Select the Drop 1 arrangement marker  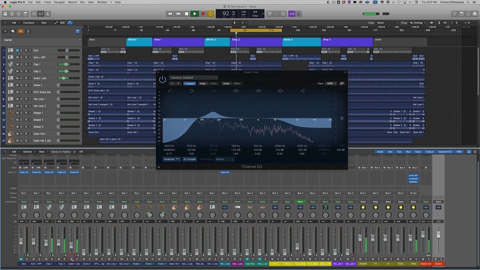(178, 41)
